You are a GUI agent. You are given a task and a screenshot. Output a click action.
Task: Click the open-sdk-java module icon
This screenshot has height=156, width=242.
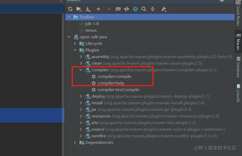pos(76,37)
